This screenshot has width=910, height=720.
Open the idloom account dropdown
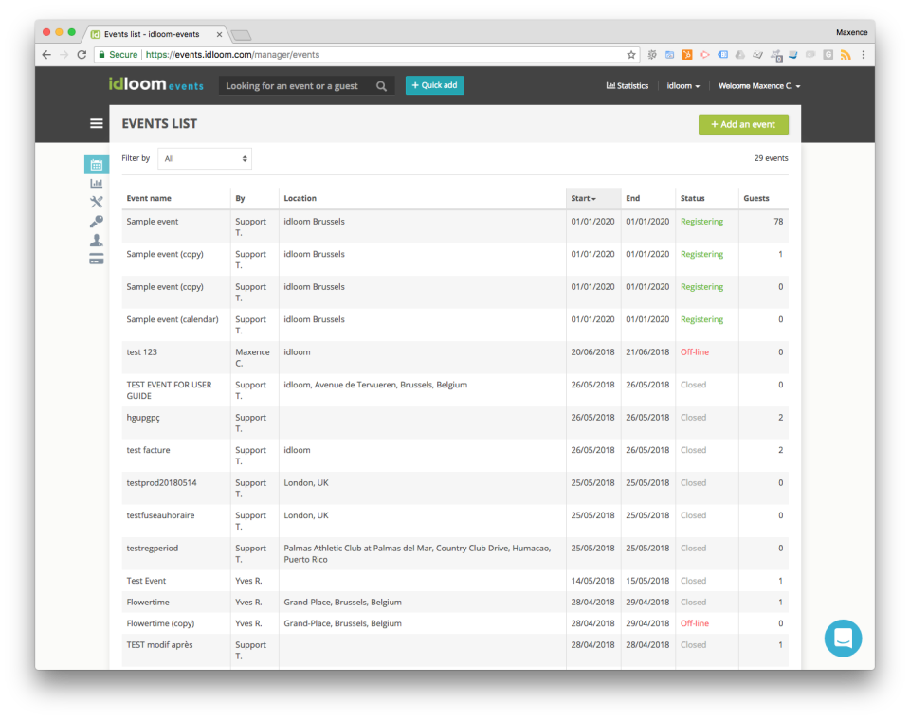point(683,86)
